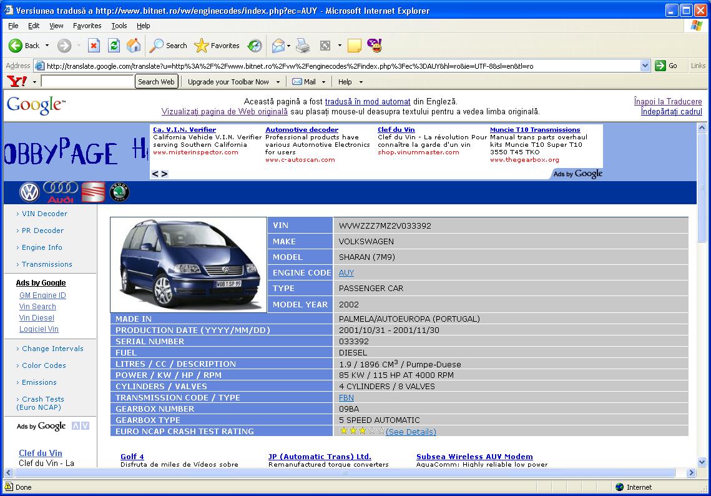Expand the Mail icon dropdown arrow
Image resolution: width=711 pixels, height=496 pixels.
click(x=288, y=46)
